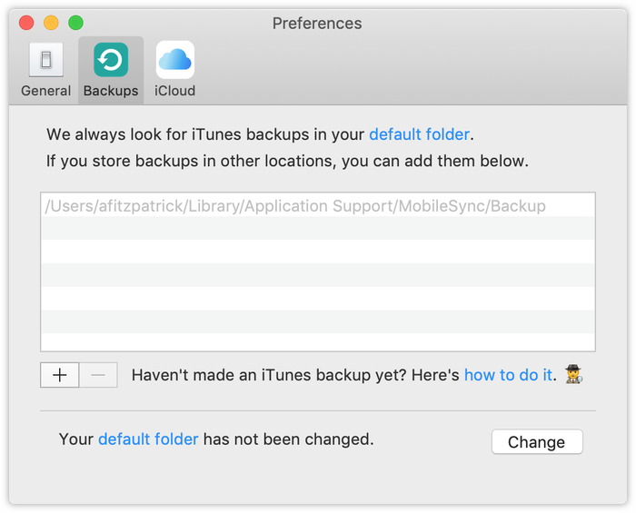This screenshot has width=636, height=513.
Task: Click the detective emoji after the help text
Action: [x=572, y=375]
